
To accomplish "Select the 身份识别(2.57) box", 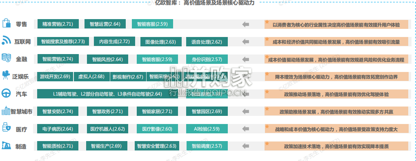I will click(x=207, y=59).
